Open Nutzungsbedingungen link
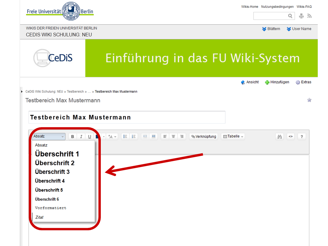 [277, 7]
